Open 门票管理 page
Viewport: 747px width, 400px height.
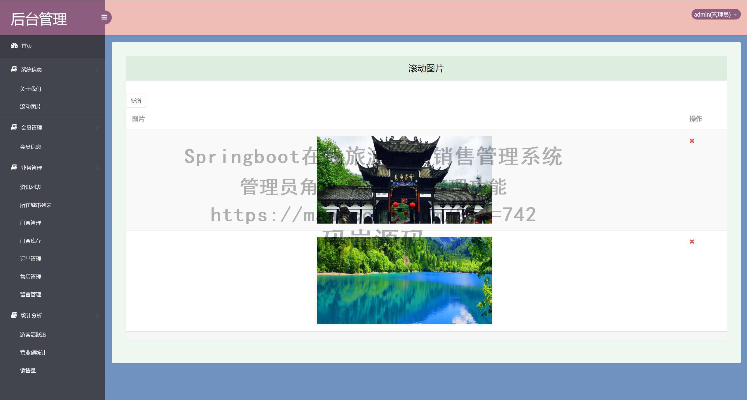30,223
